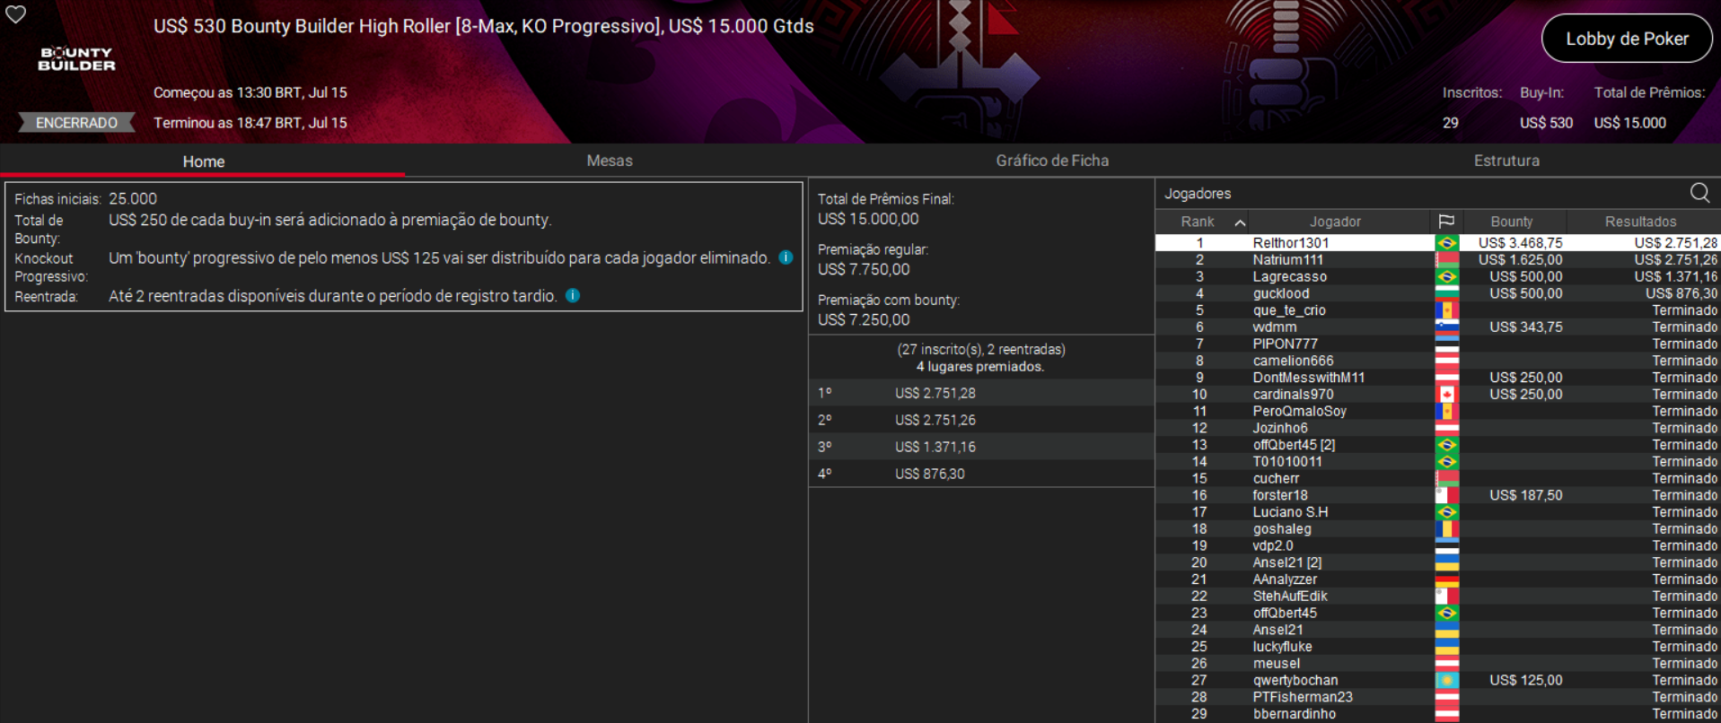
Task: Select player row gucklood
Action: point(1437,293)
